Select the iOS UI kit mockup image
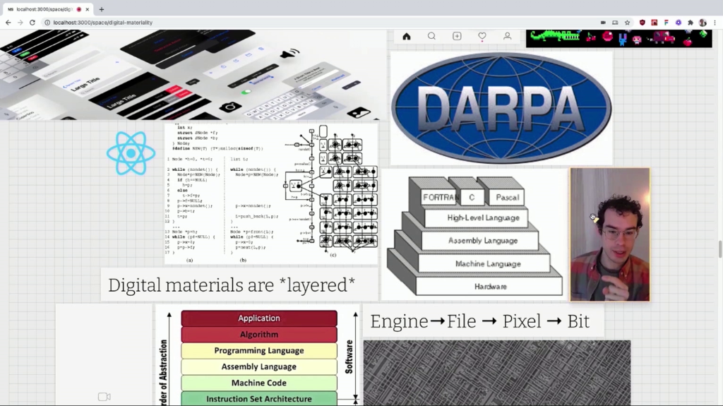 (193, 75)
